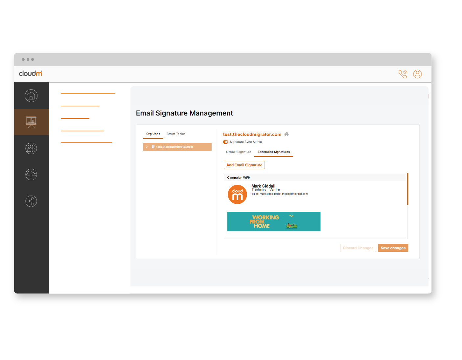Click the phone support icon
462x360 pixels.
coord(403,74)
